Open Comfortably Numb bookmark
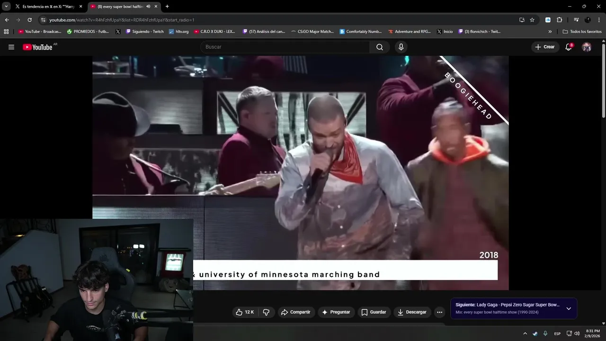Viewport: 606px width, 341px height. pyautogui.click(x=361, y=32)
